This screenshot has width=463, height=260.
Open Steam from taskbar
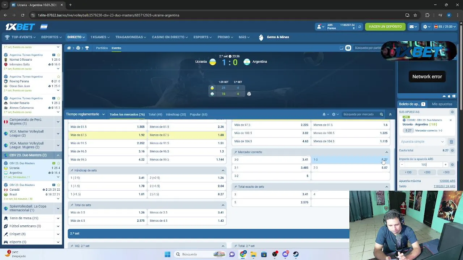(296, 254)
